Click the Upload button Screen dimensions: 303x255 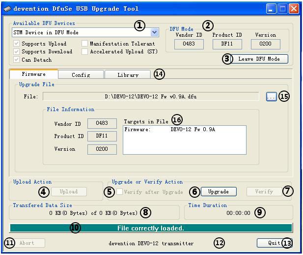coord(69,192)
